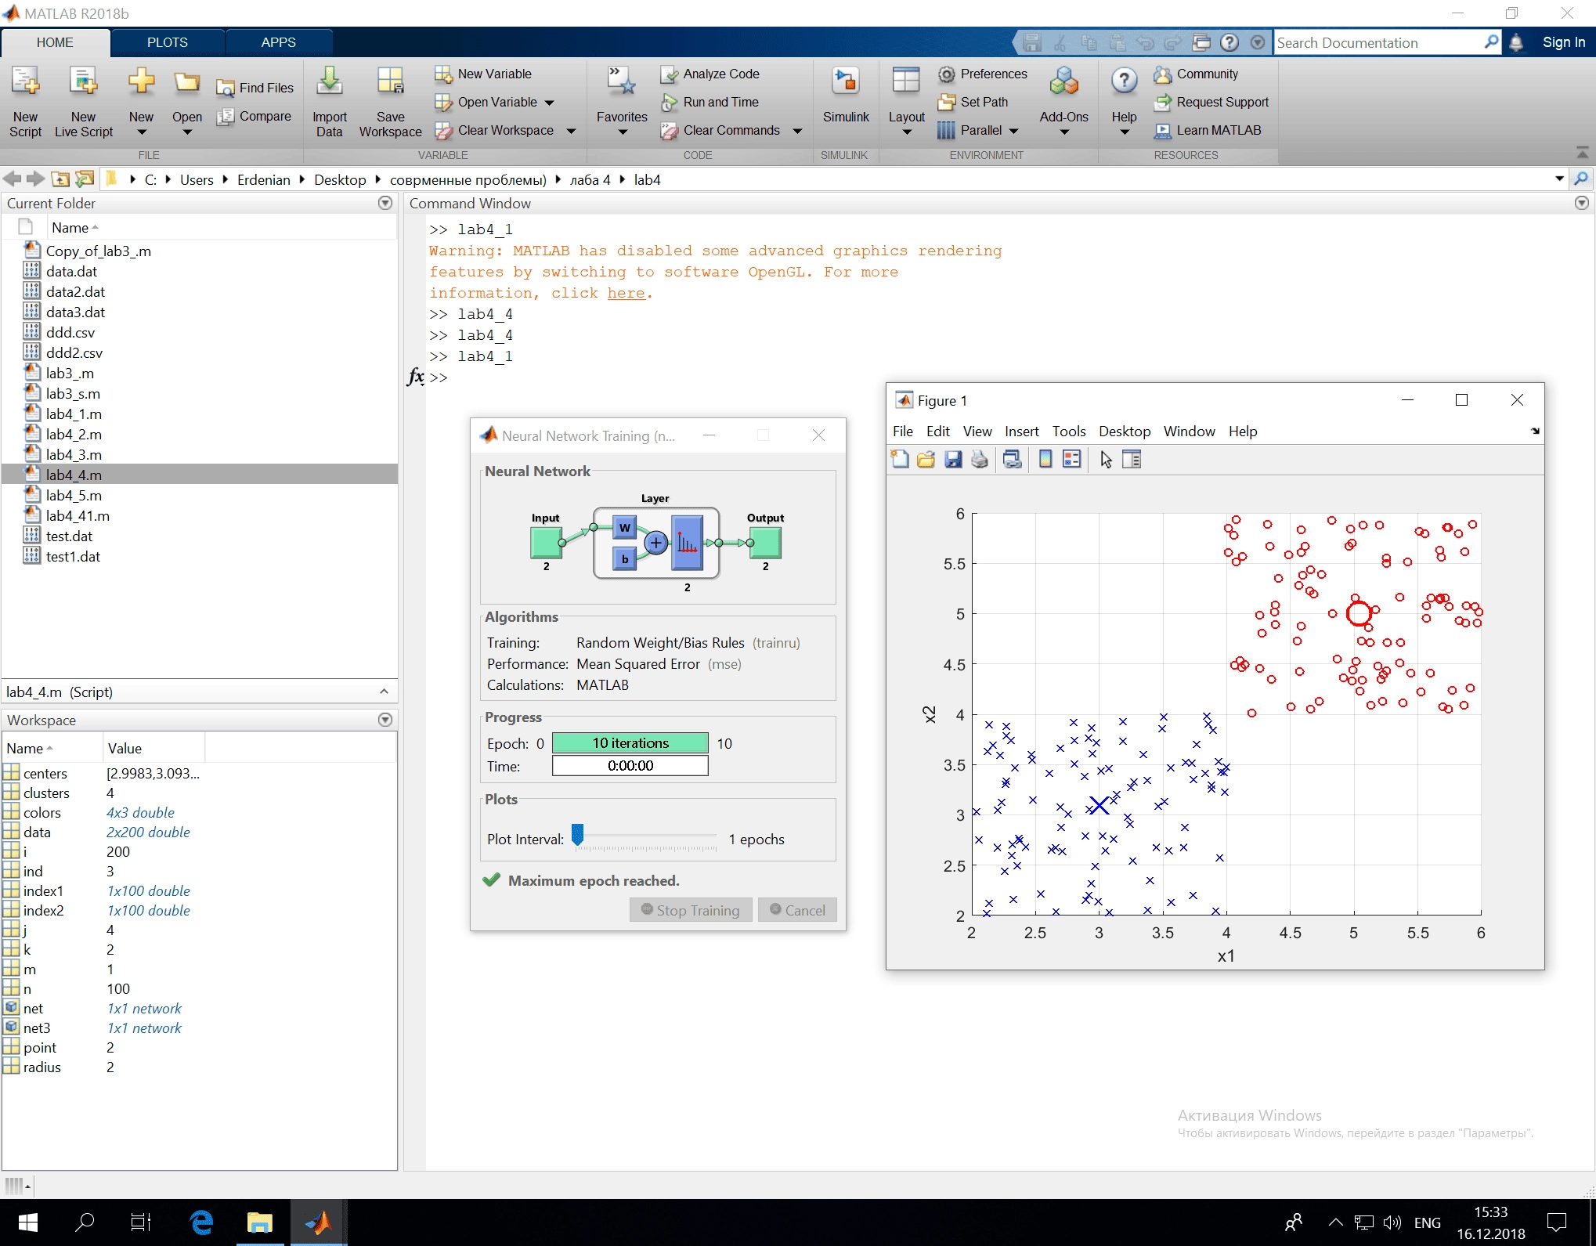Expand Clear Workspace dropdown arrow

click(571, 131)
